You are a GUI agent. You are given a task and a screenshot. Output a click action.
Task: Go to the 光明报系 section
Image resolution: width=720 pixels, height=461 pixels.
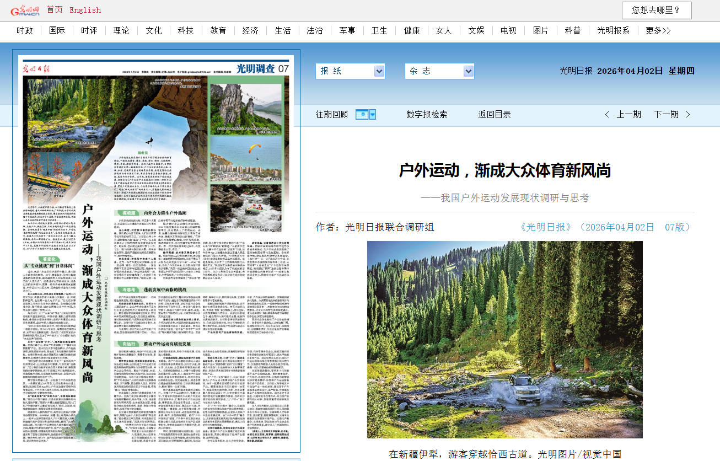coord(613,31)
